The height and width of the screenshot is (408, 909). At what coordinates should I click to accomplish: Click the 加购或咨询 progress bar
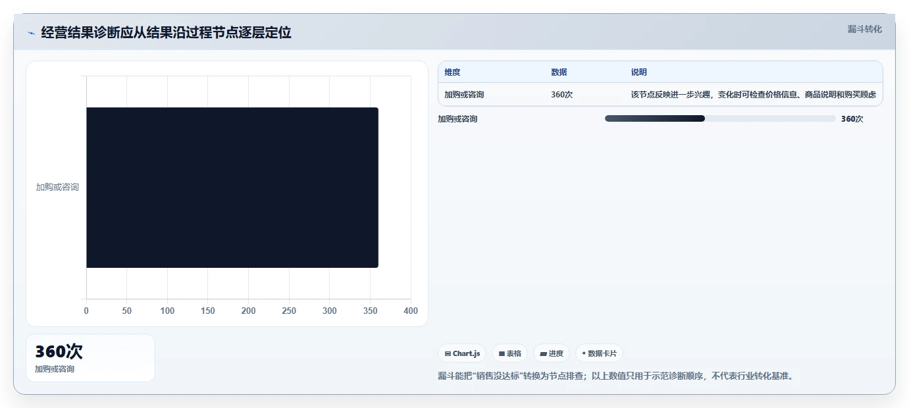(720, 118)
